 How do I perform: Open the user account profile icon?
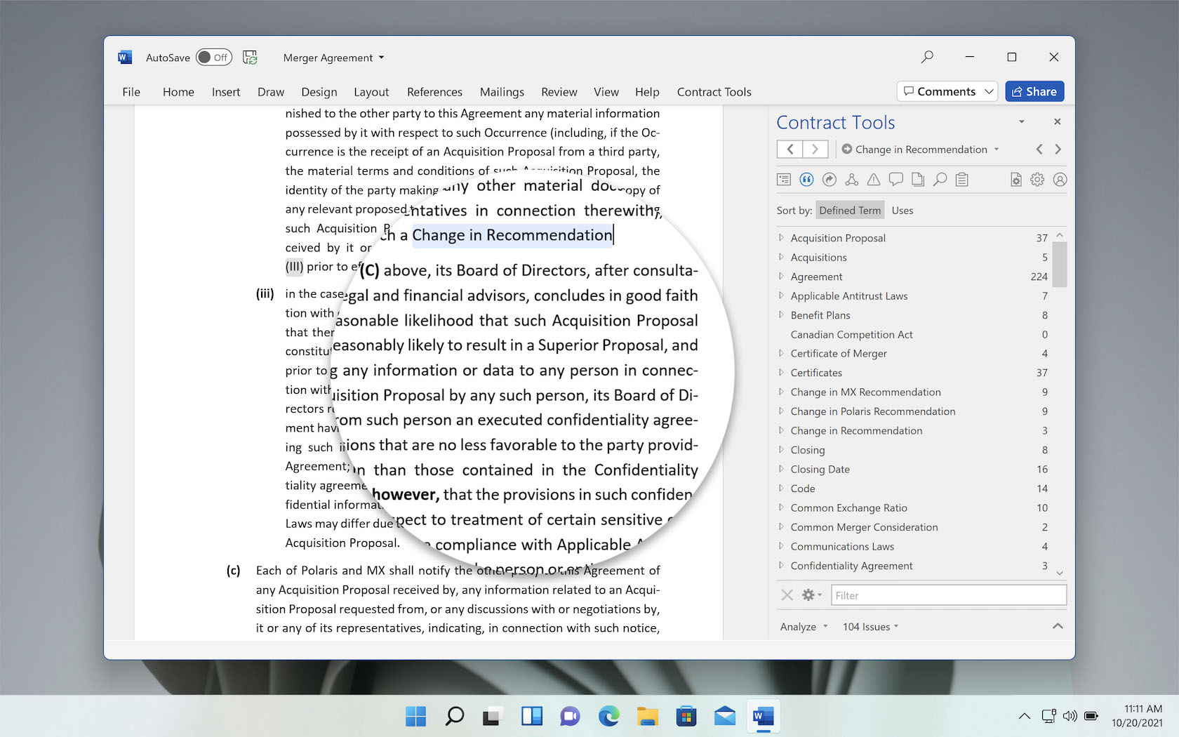click(x=1060, y=180)
